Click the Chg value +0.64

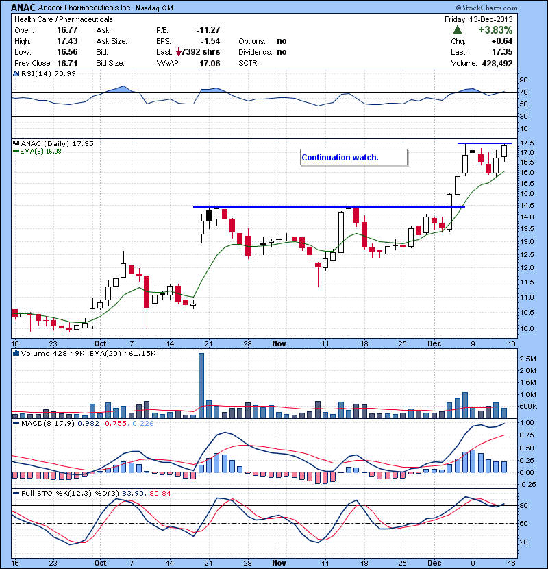coord(502,41)
